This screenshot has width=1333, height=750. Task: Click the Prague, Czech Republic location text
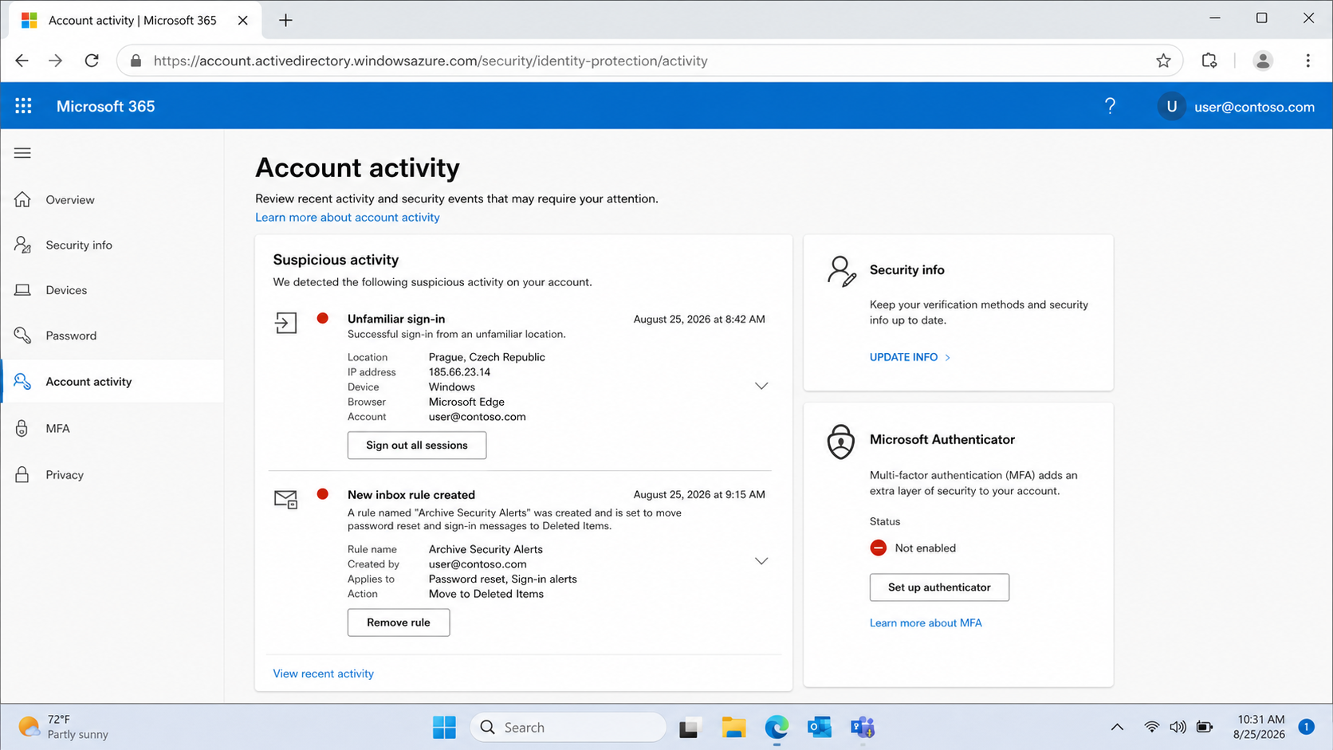click(x=487, y=357)
